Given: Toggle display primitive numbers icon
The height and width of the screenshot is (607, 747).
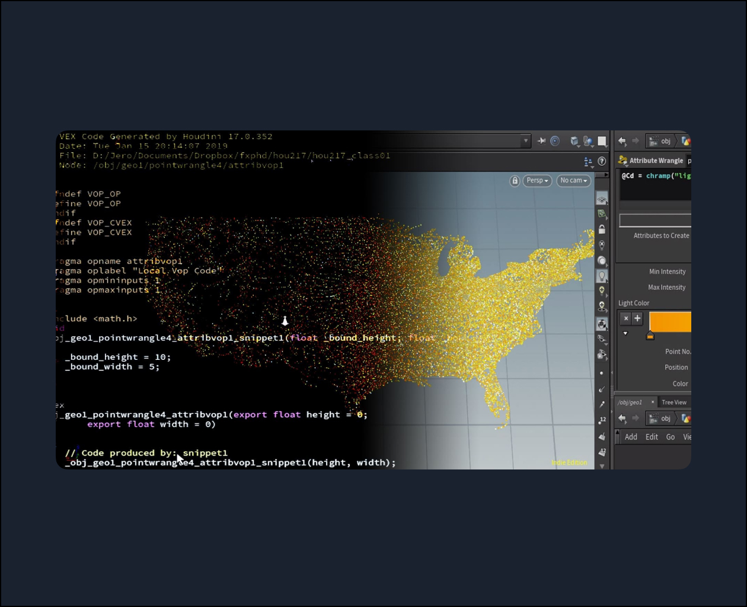Looking at the screenshot, I should coord(602,452).
